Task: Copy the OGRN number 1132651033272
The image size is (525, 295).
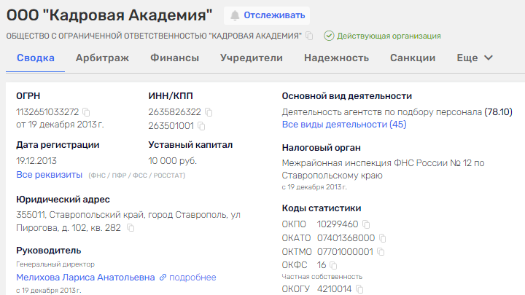Action: 86,112
